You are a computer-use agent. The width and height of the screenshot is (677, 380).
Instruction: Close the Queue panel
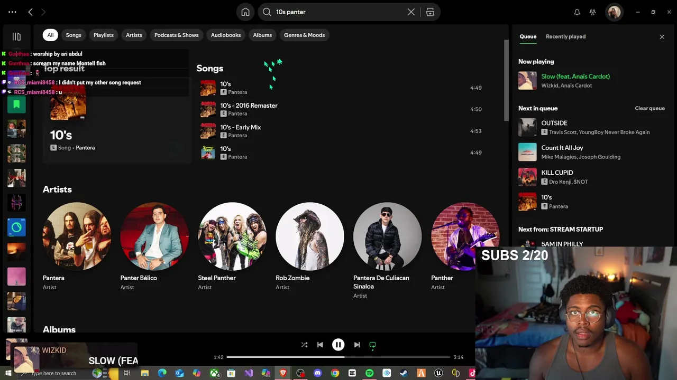tap(662, 36)
